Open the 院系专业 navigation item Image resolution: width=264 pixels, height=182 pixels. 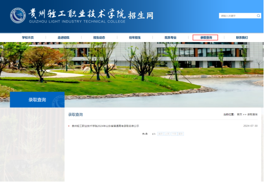click(170, 37)
